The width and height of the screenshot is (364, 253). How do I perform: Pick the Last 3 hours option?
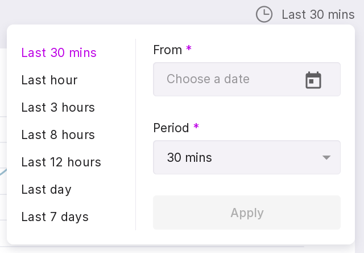coord(58,107)
